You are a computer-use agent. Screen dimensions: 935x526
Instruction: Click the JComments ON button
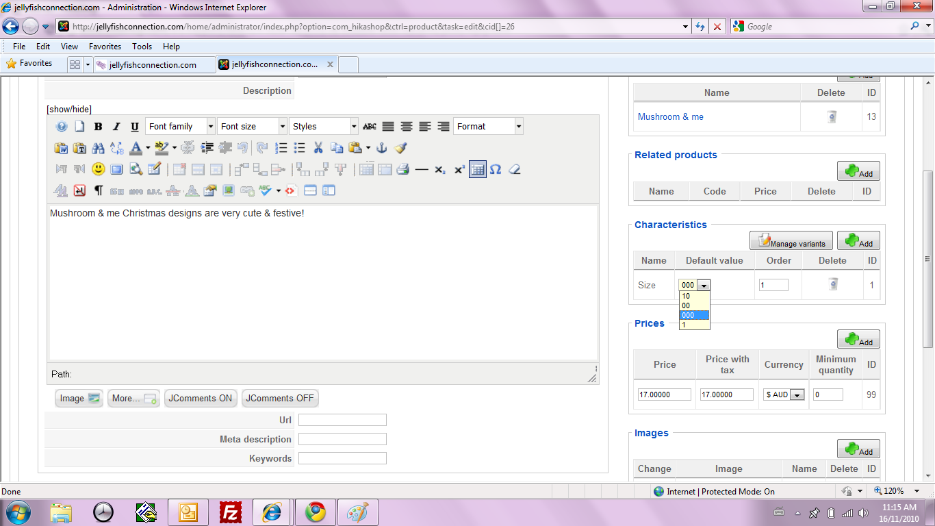coord(201,398)
